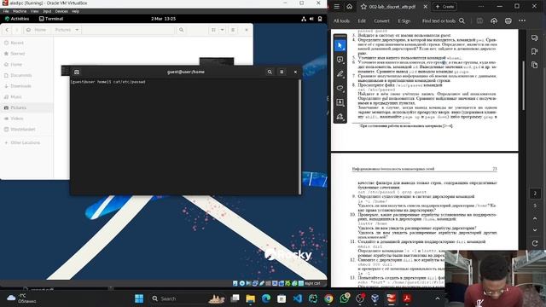This screenshot has height=307, width=546.
Task: Search in the terminal window
Action: click(270, 72)
